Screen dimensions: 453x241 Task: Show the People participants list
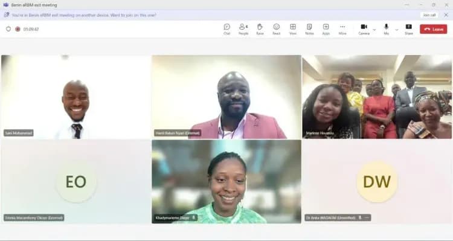(243, 29)
